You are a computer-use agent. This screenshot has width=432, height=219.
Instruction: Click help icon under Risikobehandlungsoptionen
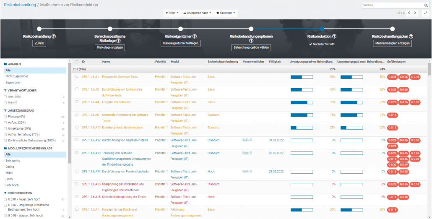pos(251,41)
